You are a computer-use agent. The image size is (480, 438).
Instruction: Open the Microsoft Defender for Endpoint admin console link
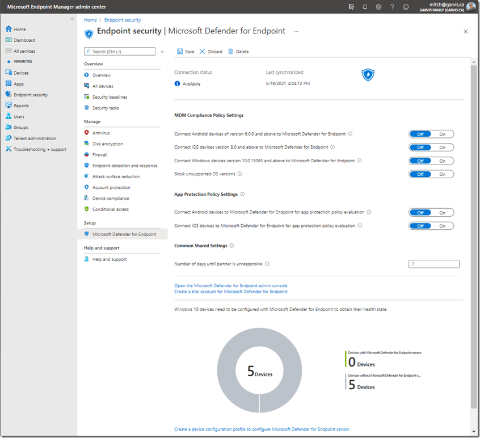tap(230, 285)
